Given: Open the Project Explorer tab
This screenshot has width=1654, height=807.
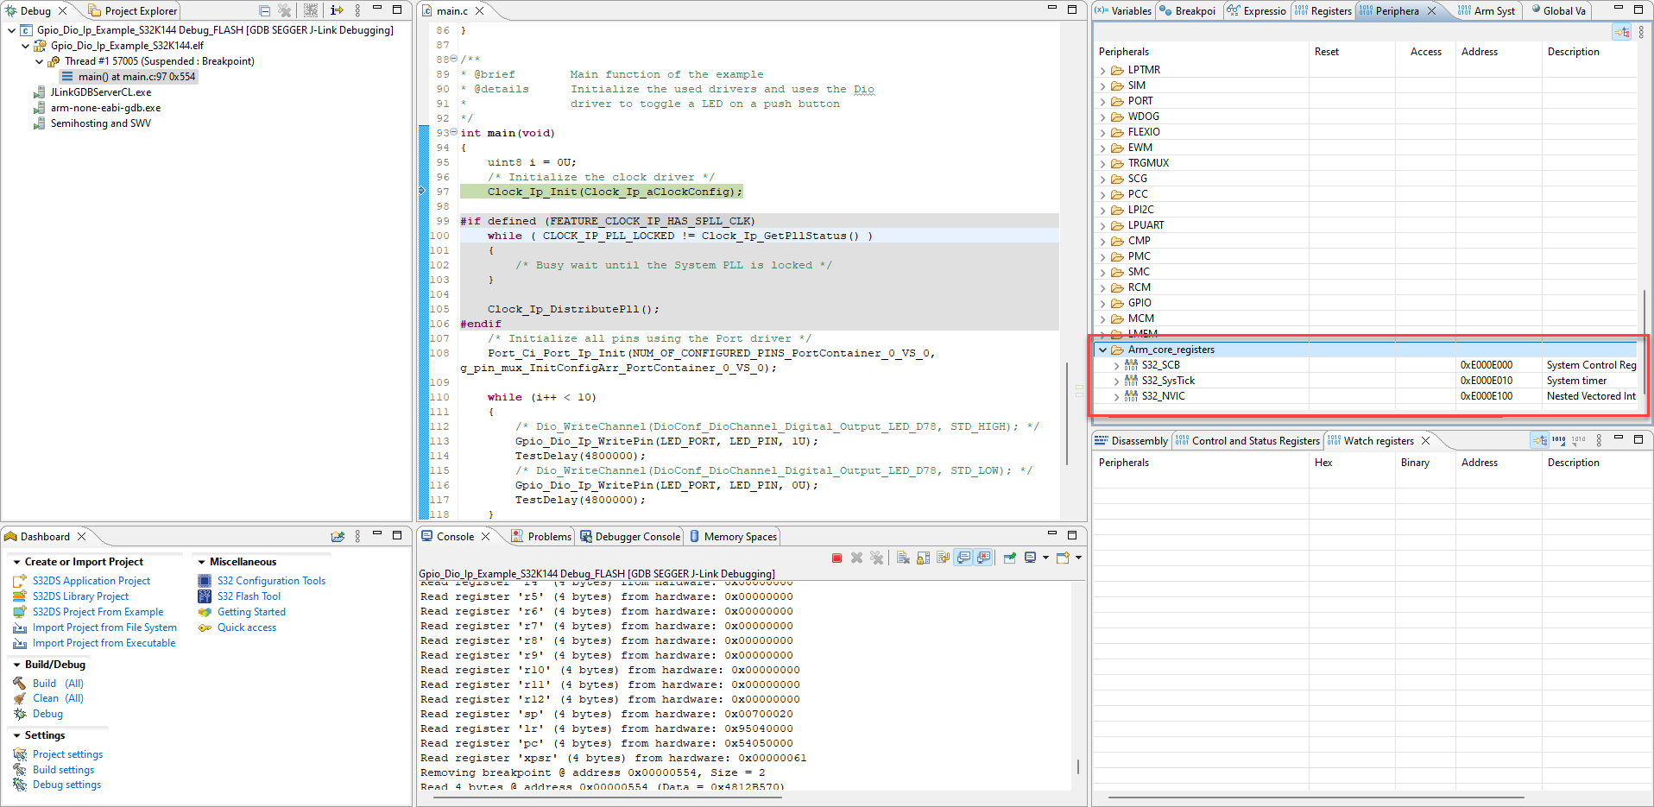Looking at the screenshot, I should (x=133, y=10).
